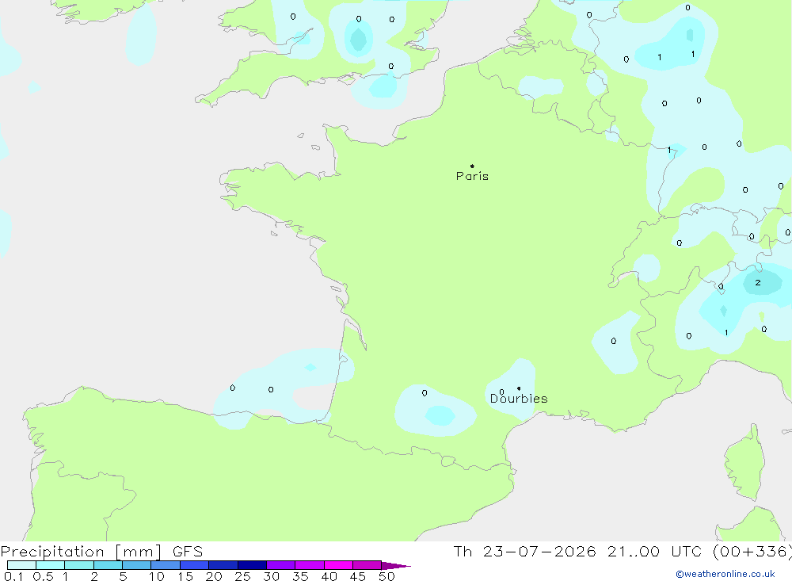The width and height of the screenshot is (792, 581).
Task: Select the 0.5–1 mm legend swatch
Action: coord(51,565)
